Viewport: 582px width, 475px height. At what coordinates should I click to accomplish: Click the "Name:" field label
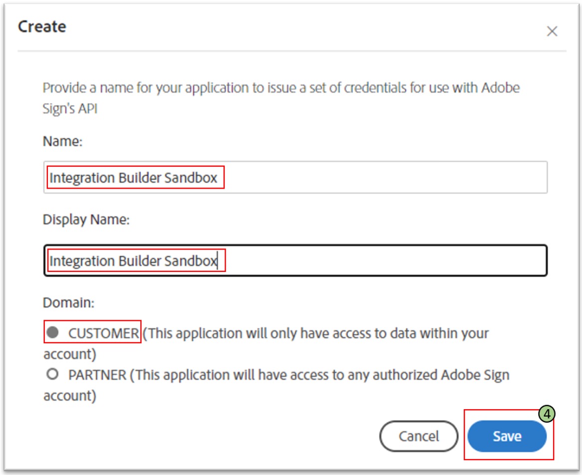pos(62,141)
